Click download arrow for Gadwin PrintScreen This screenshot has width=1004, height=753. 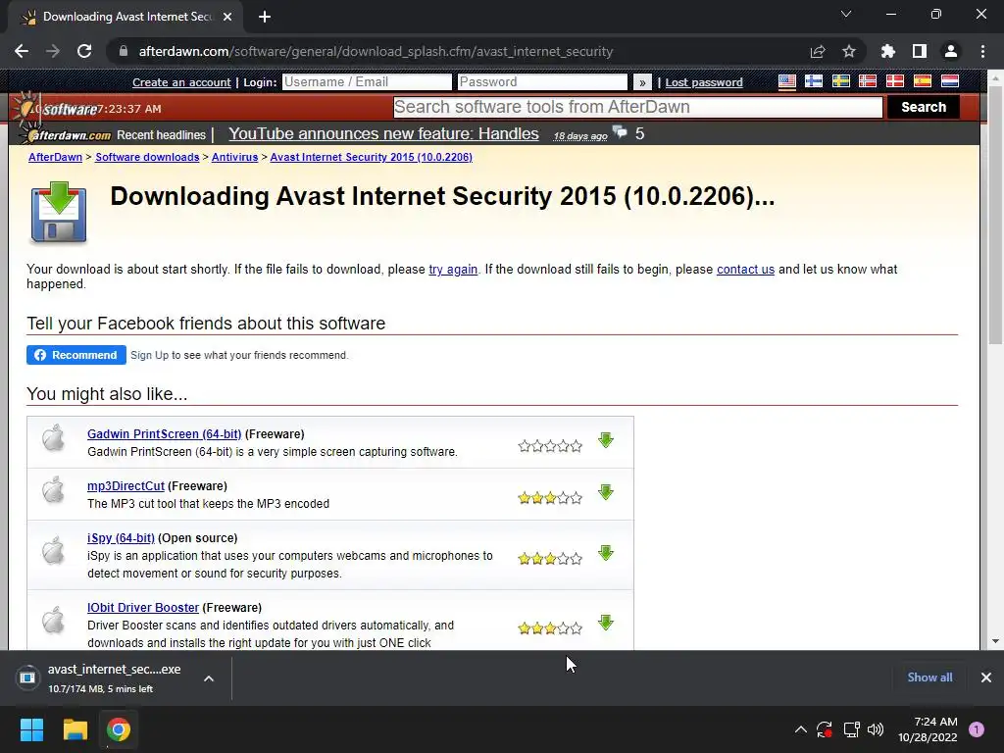606,440
